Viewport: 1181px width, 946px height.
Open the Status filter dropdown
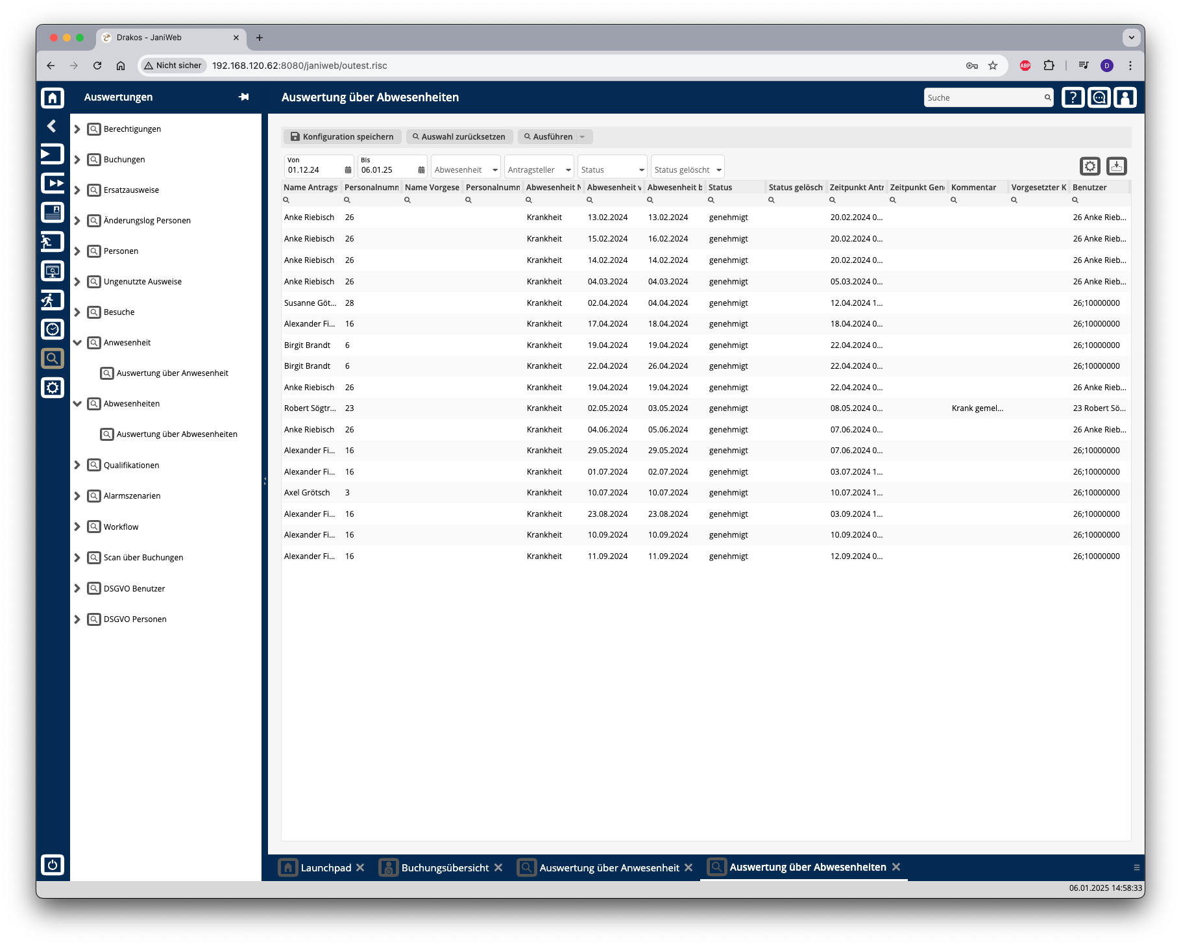[x=613, y=167]
